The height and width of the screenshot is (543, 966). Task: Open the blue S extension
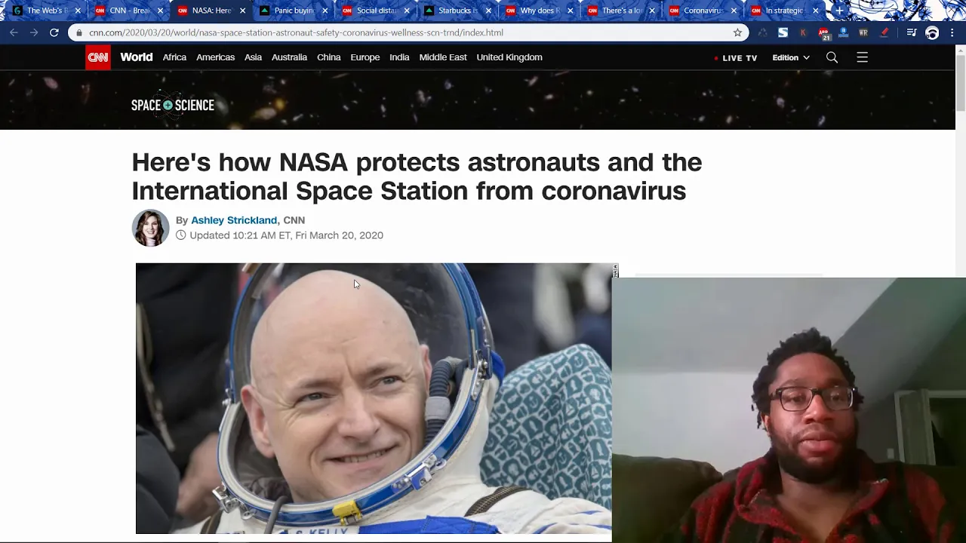tap(783, 32)
